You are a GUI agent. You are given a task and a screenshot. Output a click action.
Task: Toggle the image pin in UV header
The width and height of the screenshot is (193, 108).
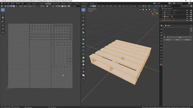point(69,6)
